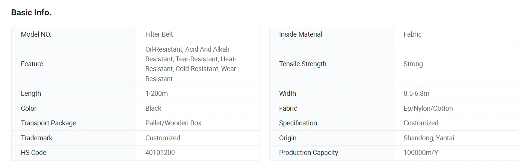Select the 0.5-6.8m width value
The image size is (524, 165).
(x=417, y=94)
